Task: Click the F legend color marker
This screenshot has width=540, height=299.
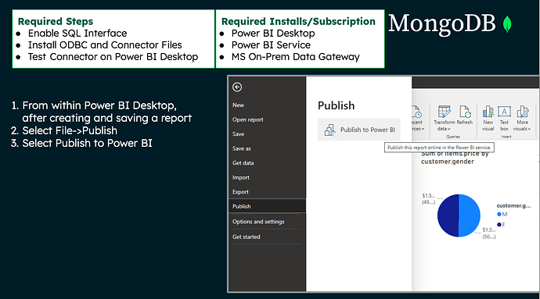Action: [499, 224]
